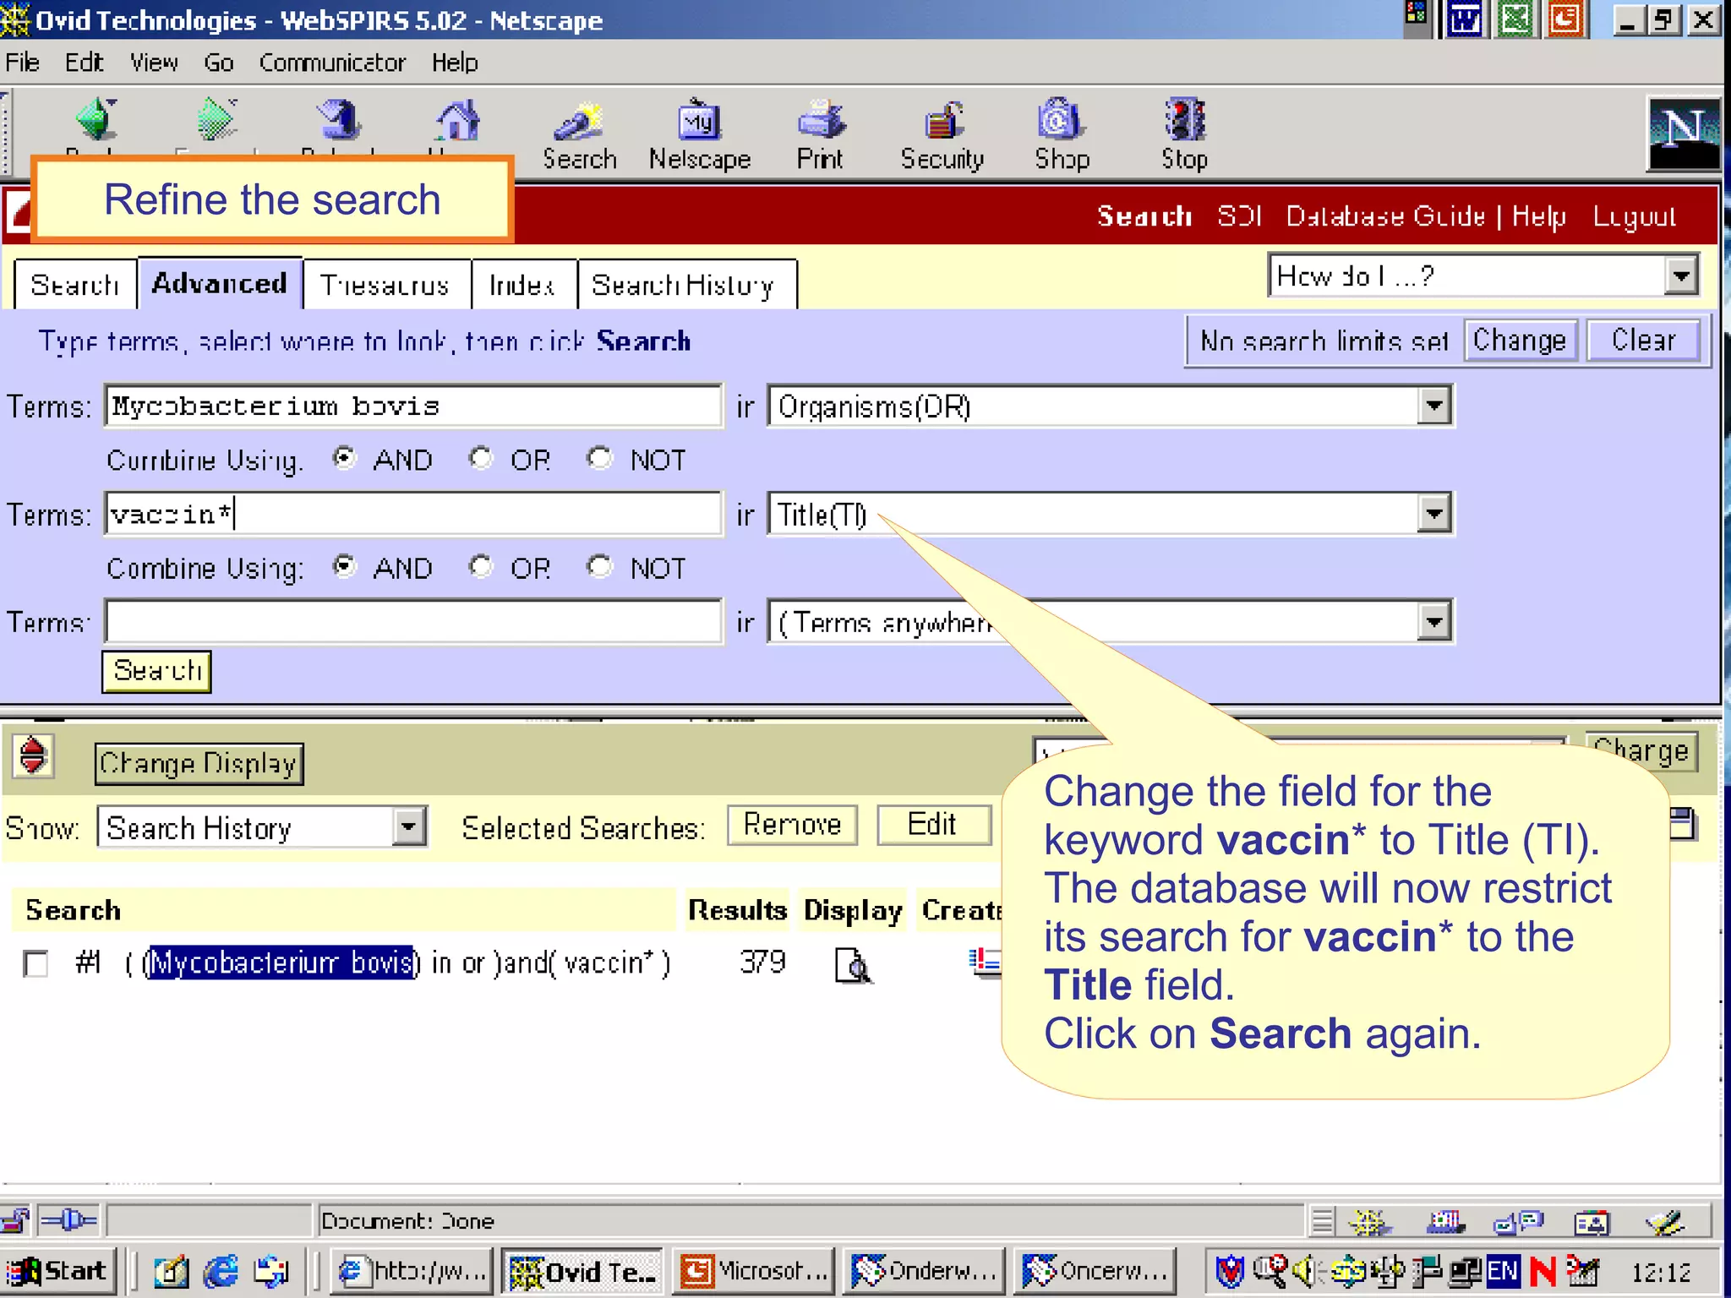Open the Edit menu
Image resolution: width=1731 pixels, height=1298 pixels.
pyautogui.click(x=84, y=63)
